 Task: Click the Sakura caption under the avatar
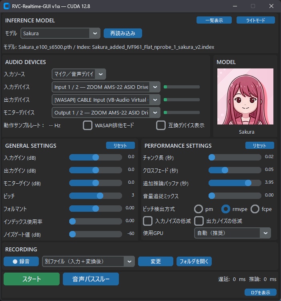[x=247, y=132]
